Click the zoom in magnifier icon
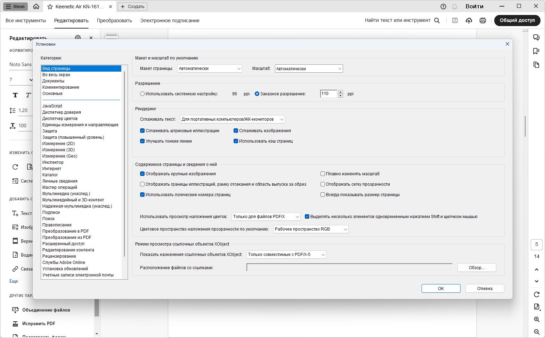Viewport: 545px width, 338px height. (x=537, y=319)
